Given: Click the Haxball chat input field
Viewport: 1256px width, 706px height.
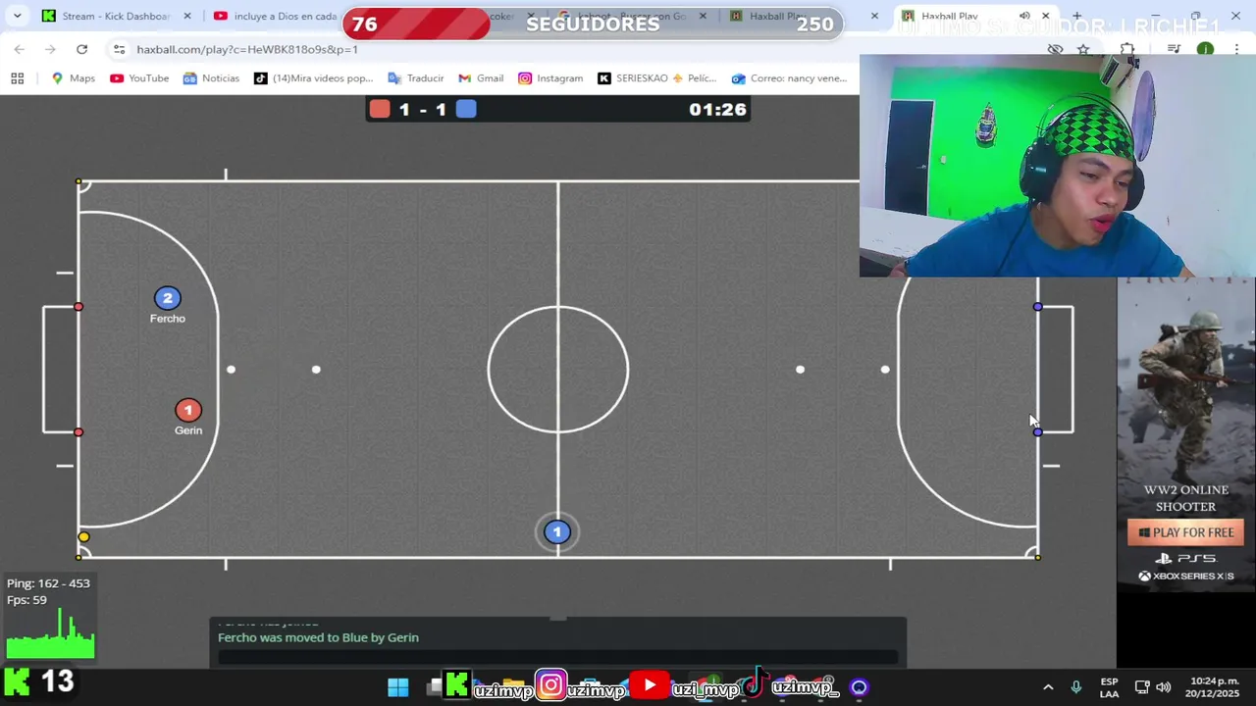Looking at the screenshot, I should point(557,657).
